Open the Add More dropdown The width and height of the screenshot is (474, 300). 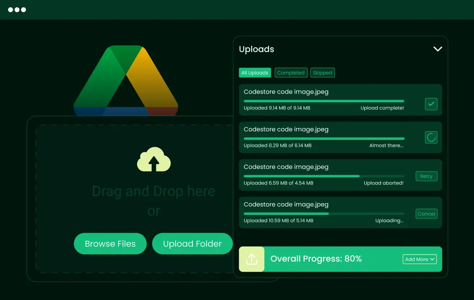420,259
